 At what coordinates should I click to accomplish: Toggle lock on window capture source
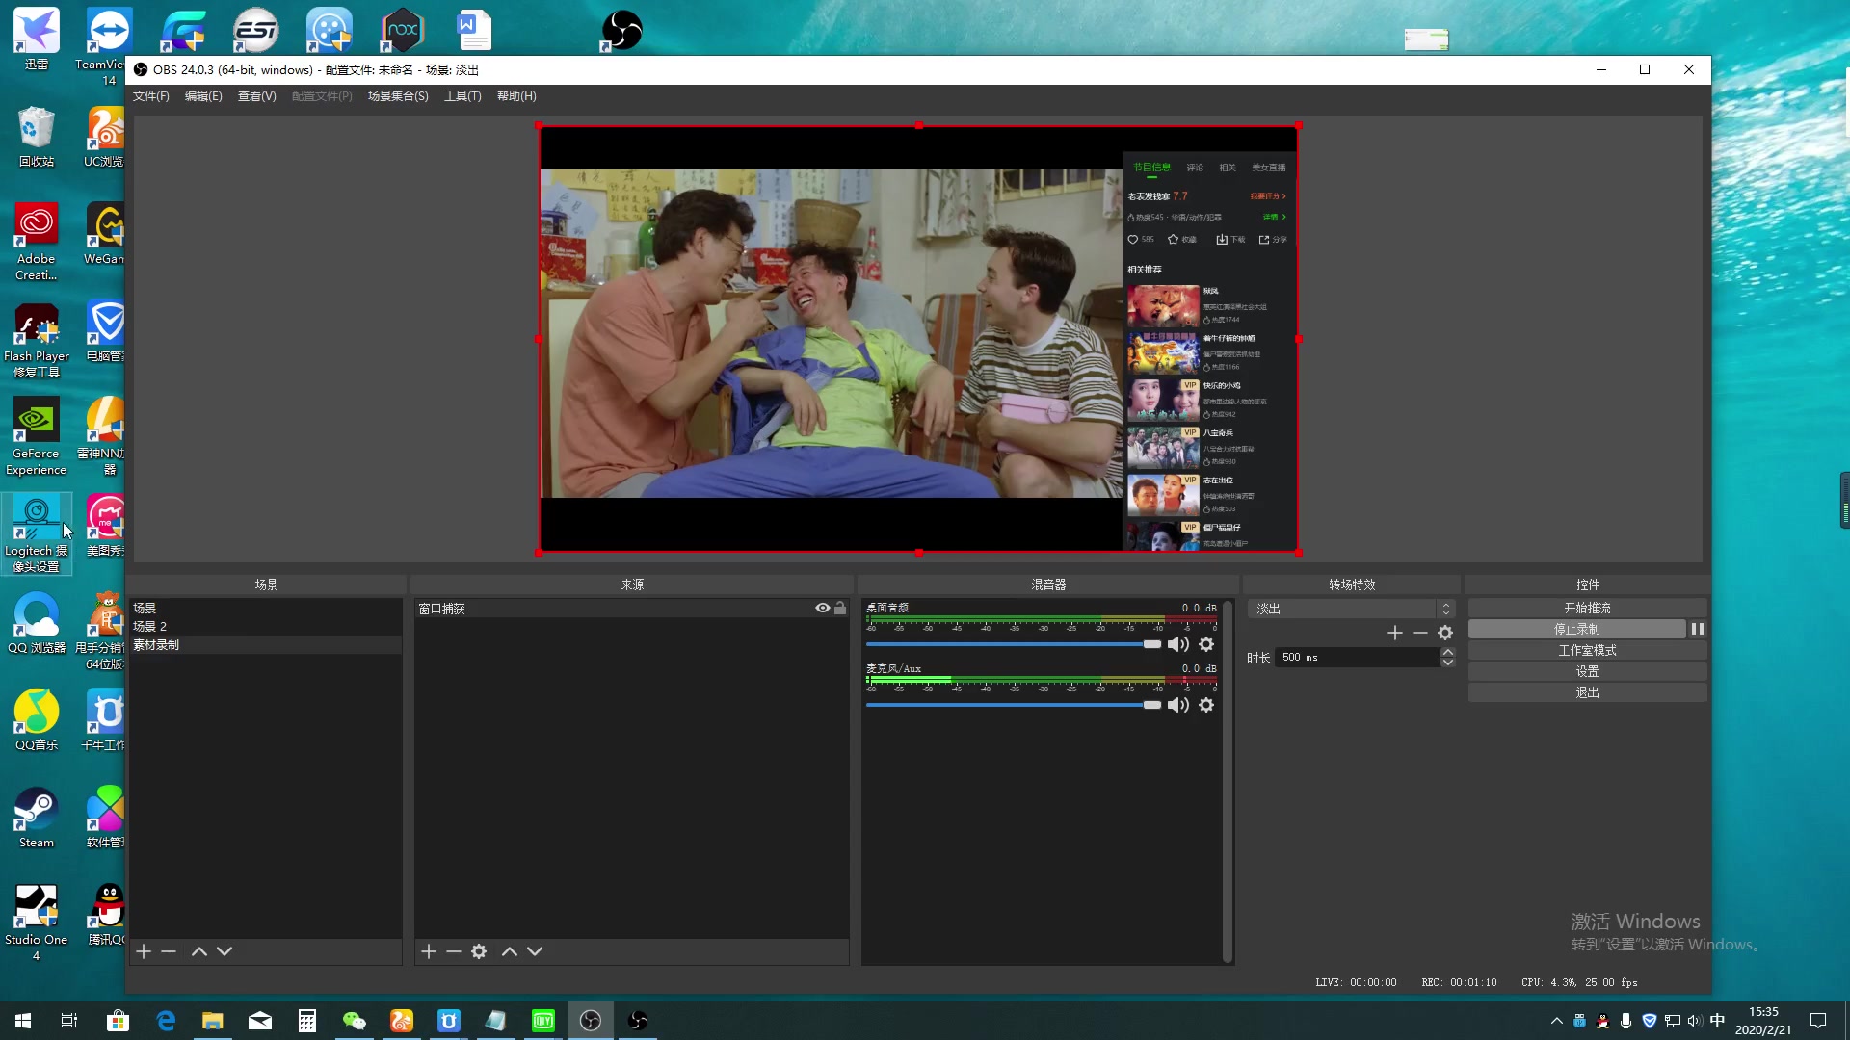tap(840, 609)
